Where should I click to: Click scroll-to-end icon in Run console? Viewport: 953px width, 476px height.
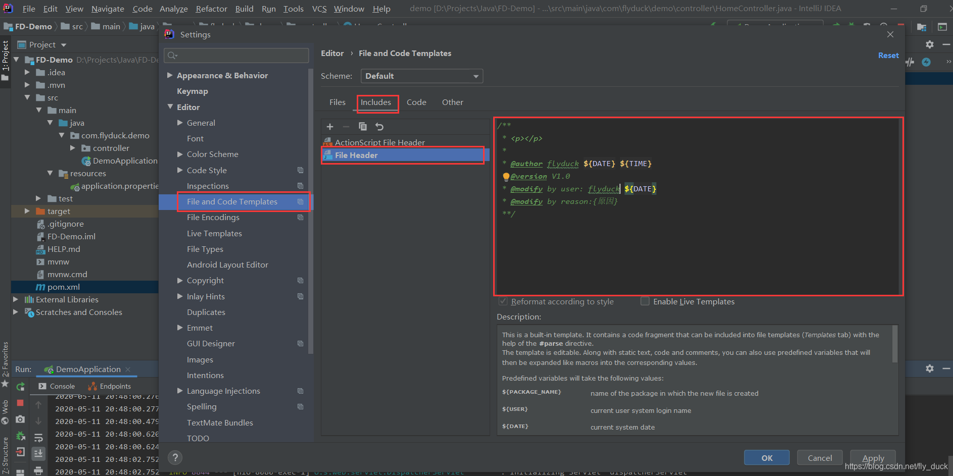click(38, 454)
